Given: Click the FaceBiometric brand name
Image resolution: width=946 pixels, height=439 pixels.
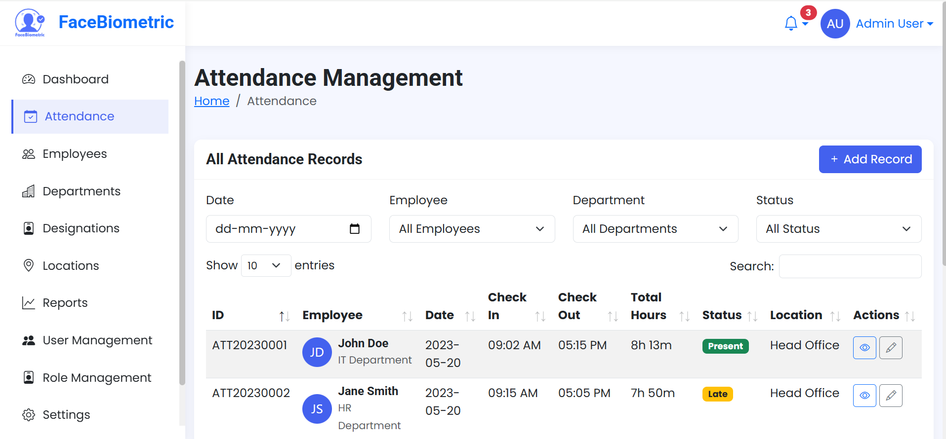Looking at the screenshot, I should tap(116, 22).
